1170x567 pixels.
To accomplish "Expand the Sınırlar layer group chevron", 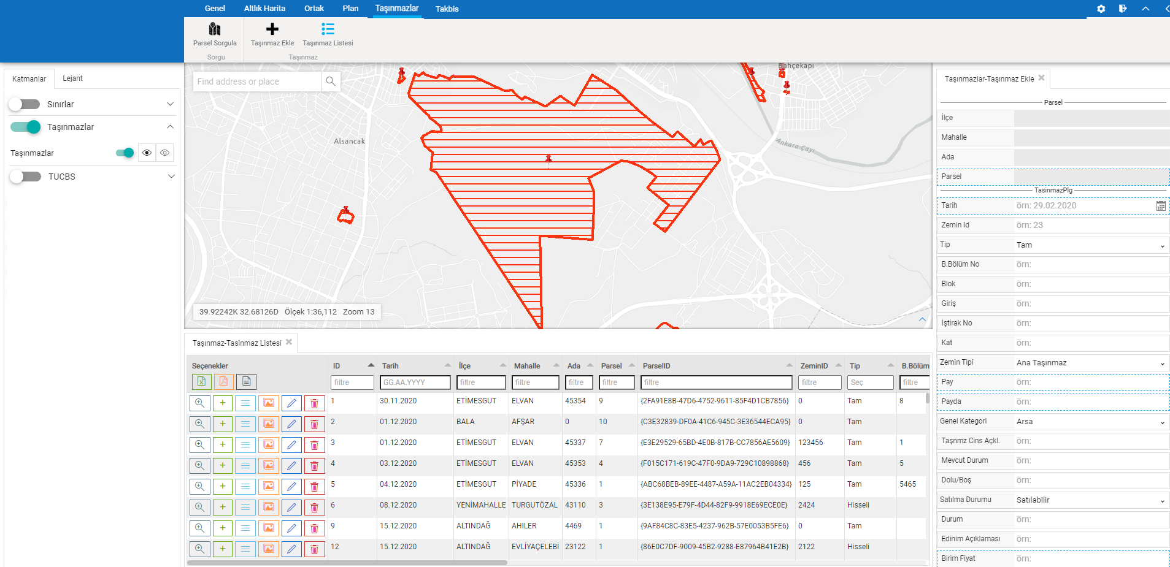I will pos(170,104).
